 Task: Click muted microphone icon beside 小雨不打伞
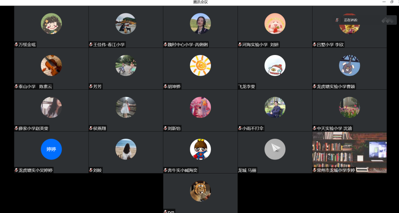click(240, 128)
